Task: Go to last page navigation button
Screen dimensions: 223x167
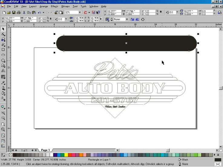Action: click(x=36, y=150)
